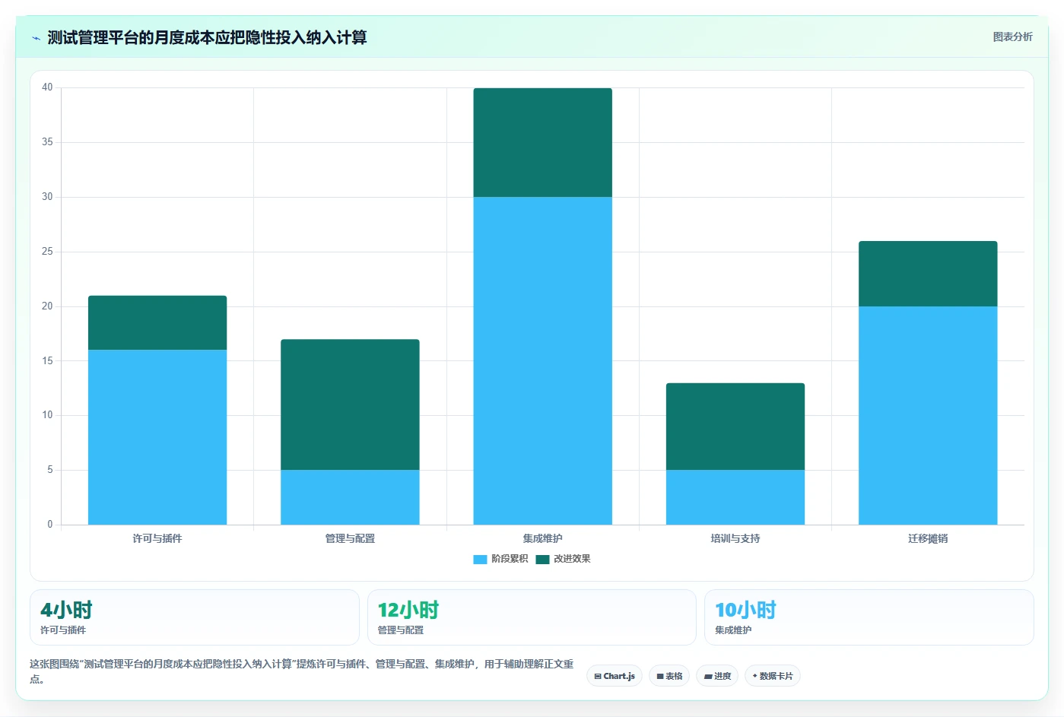
Task: Select the dark green segment for 管理与配置
Action: point(350,405)
